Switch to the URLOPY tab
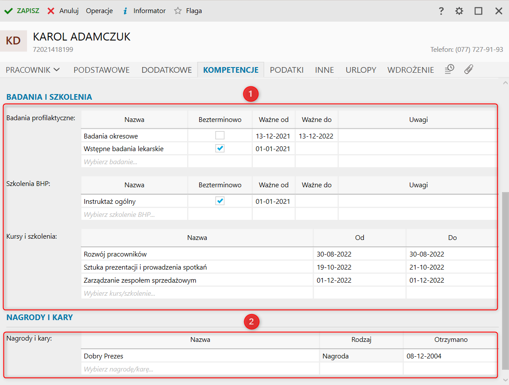Image resolution: width=509 pixels, height=385 pixels. 361,70
